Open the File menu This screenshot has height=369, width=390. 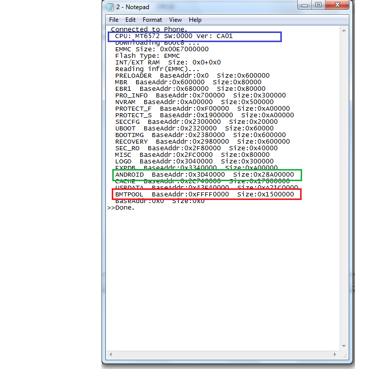point(114,20)
